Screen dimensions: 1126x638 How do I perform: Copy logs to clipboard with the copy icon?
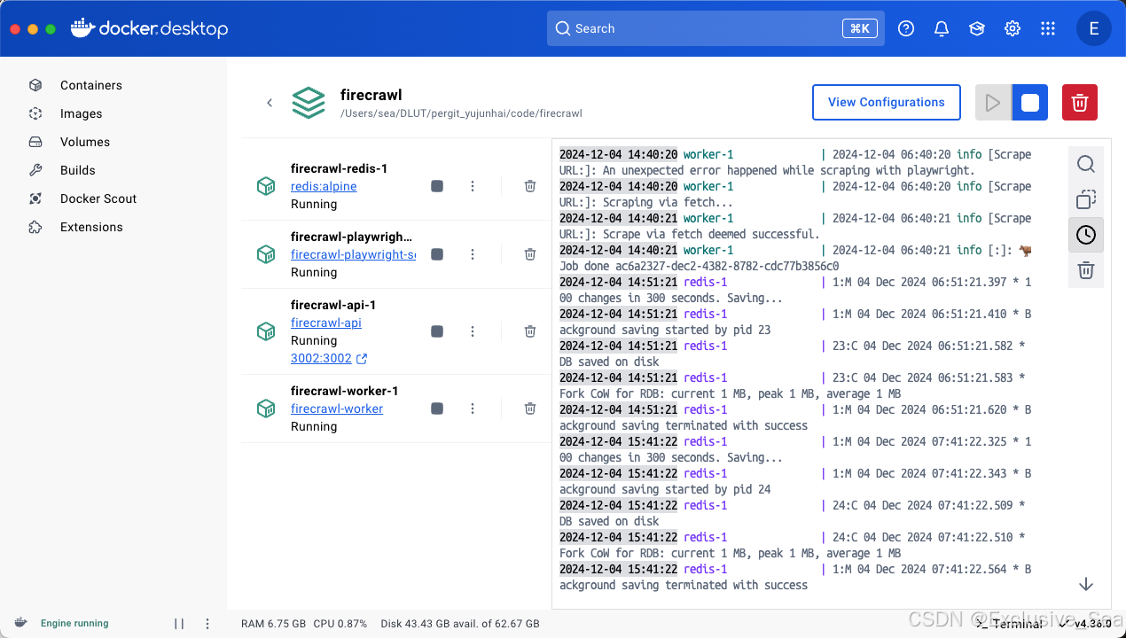[x=1086, y=199]
